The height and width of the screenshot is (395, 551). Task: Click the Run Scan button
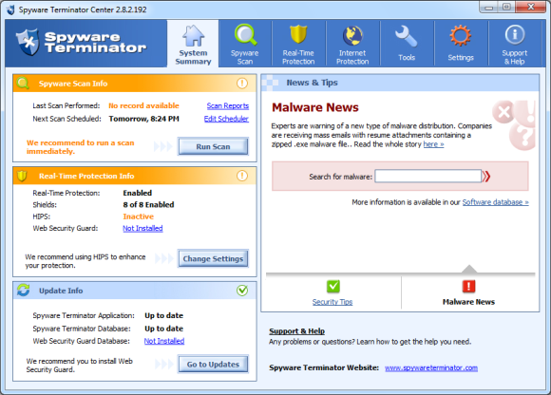[x=213, y=146]
